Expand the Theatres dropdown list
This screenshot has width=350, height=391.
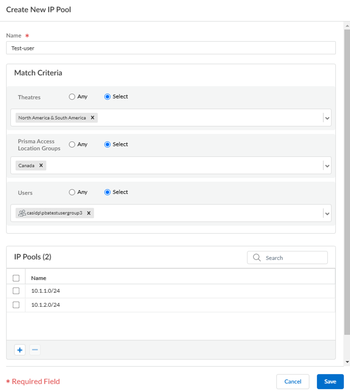click(x=327, y=118)
